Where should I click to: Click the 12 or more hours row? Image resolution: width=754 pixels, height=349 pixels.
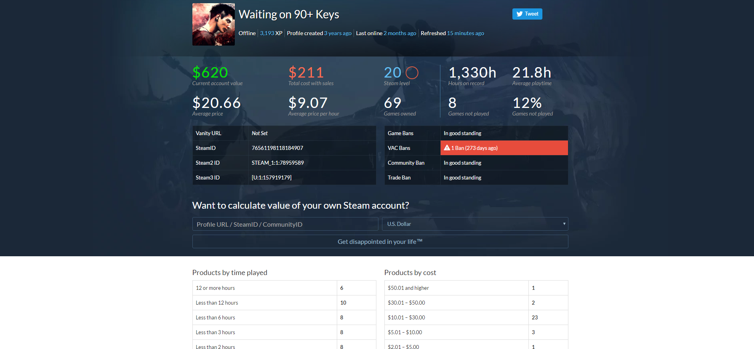tap(284, 288)
